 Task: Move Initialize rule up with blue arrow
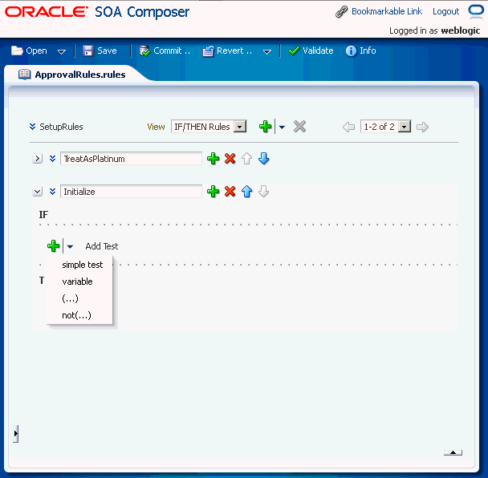(x=246, y=192)
